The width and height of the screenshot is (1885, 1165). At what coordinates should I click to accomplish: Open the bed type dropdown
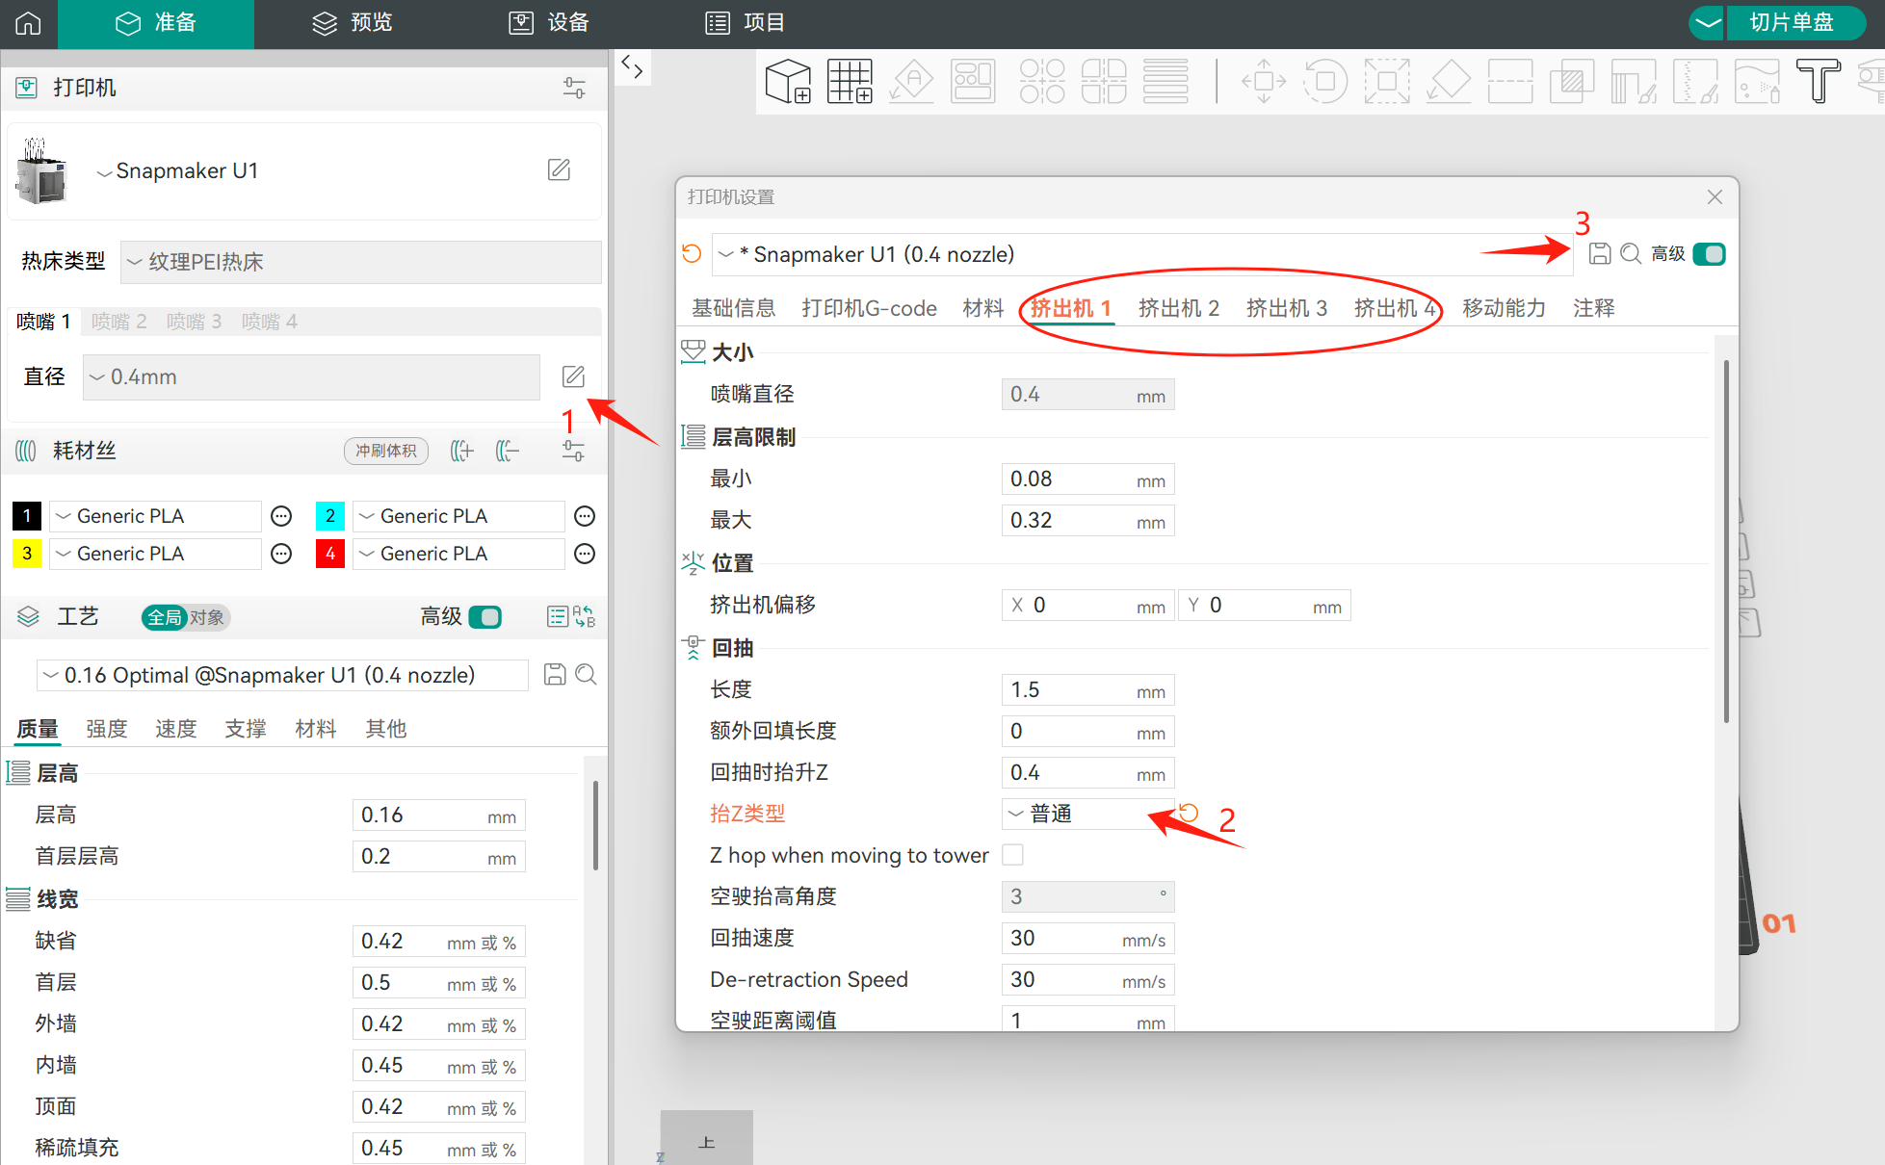pos(360,262)
